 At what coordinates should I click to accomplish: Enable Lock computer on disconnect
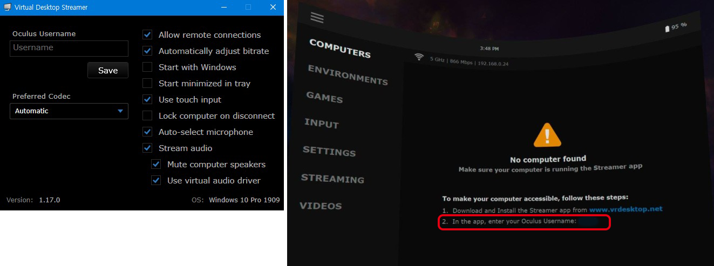click(x=147, y=115)
